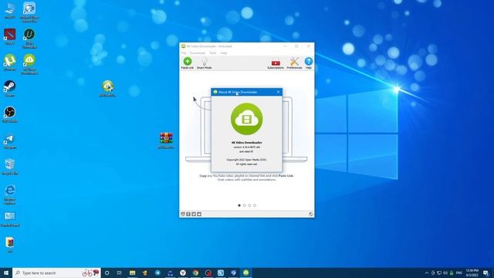Open Subscriptions from the toolbar
The height and width of the screenshot is (278, 494).
(276, 64)
